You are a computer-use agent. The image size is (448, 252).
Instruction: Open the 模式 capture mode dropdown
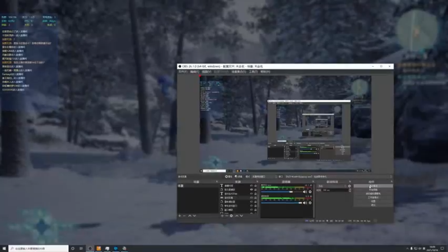tap(263, 176)
